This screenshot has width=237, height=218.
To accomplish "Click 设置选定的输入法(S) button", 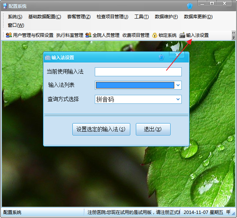I will pyautogui.click(x=101, y=129).
